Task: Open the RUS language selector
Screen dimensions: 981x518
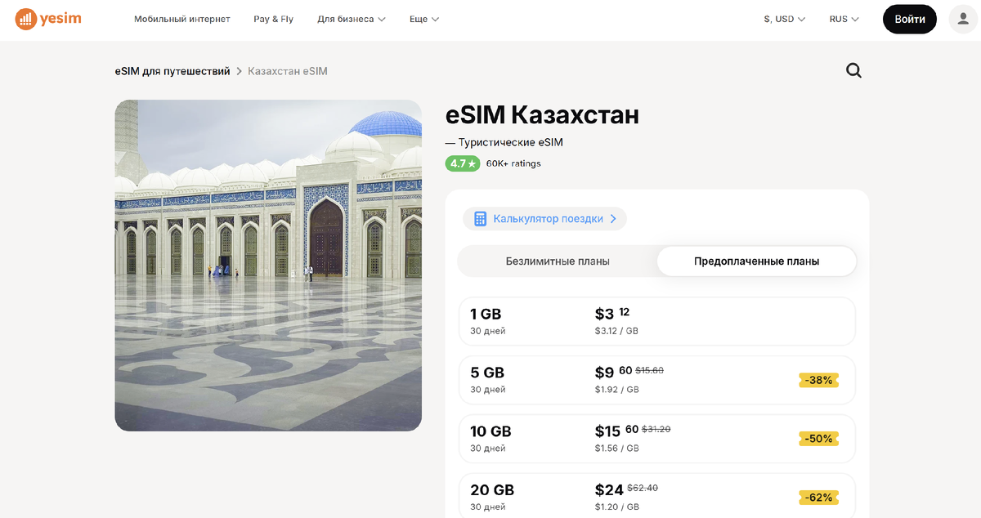Action: 844,19
